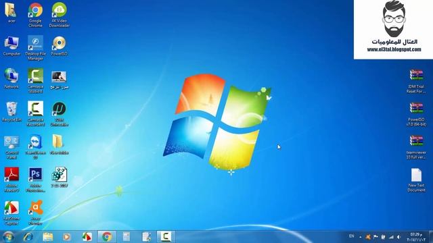Select the Camtasia Studio 8 shortcut
The image size is (433, 243).
click(35, 80)
